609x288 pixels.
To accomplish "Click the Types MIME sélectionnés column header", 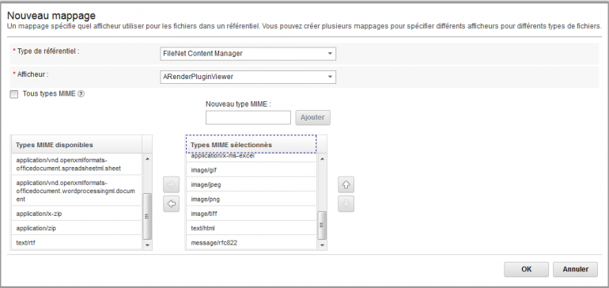I will click(x=251, y=144).
